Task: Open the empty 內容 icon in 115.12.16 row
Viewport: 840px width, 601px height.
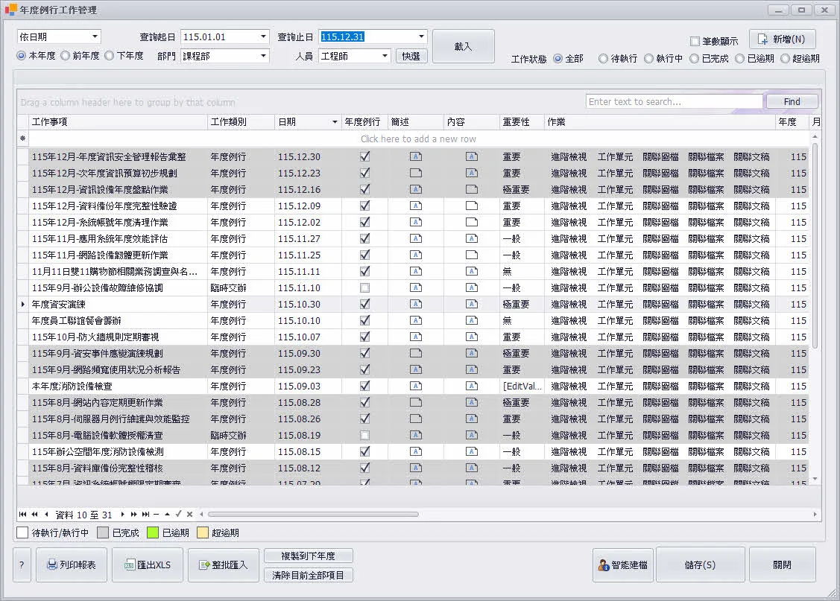Action: [x=471, y=189]
